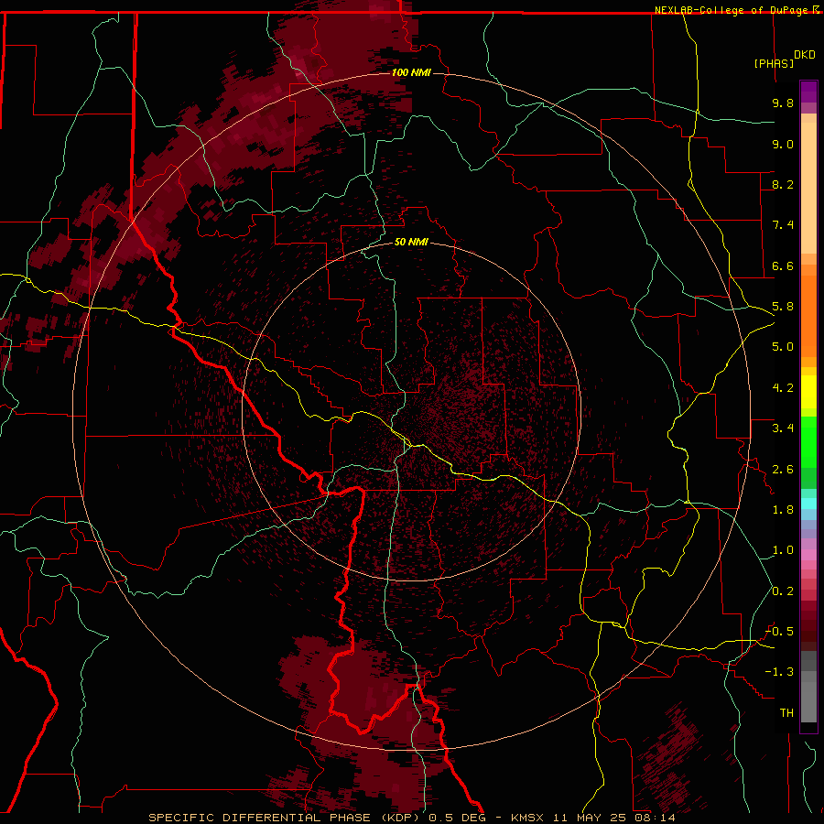Click the 9.0 value on the color scale
The height and width of the screenshot is (824, 824).
[783, 144]
